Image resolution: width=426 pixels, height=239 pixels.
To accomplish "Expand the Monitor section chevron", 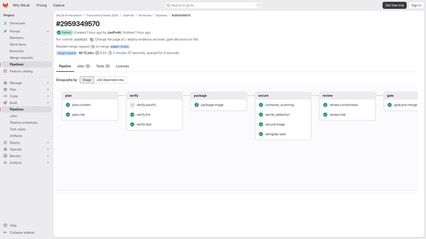I will 48,156.
